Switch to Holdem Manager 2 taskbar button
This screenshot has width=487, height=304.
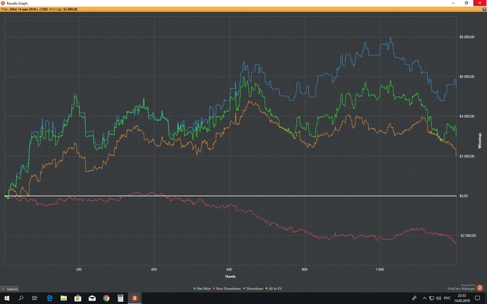(134, 298)
